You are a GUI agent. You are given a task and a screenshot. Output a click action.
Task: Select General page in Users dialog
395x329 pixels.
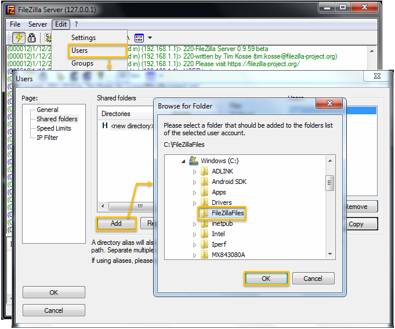48,110
